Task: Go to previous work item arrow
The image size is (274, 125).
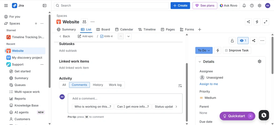Action: (121, 36)
